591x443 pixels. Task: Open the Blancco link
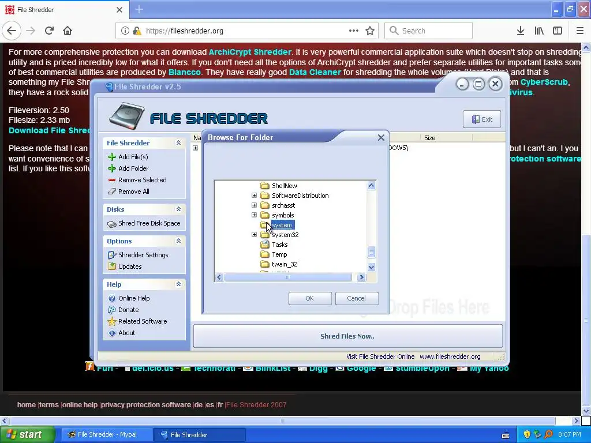pyautogui.click(x=184, y=72)
